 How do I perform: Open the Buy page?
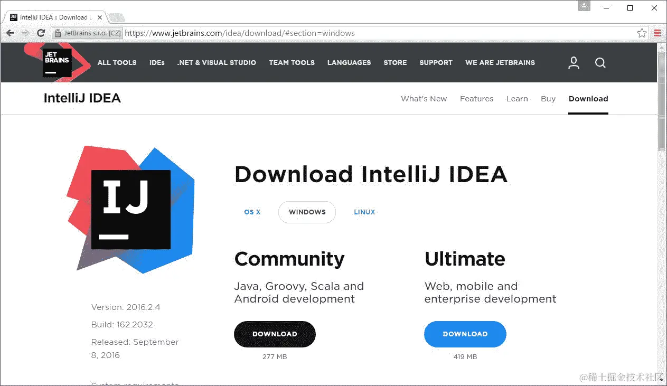point(548,99)
